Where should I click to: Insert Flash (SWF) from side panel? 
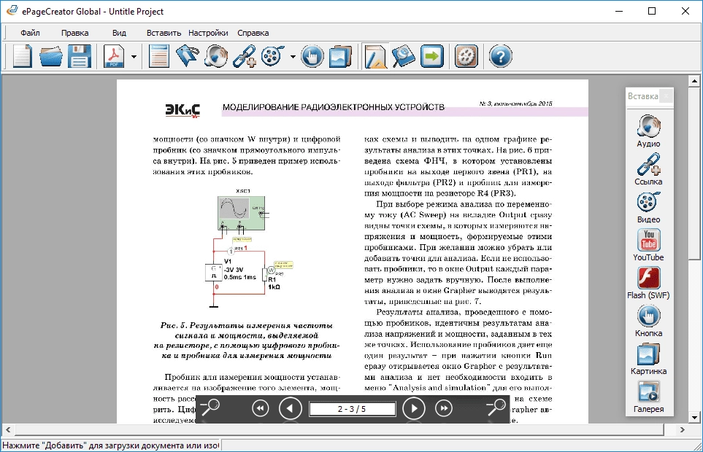648,283
